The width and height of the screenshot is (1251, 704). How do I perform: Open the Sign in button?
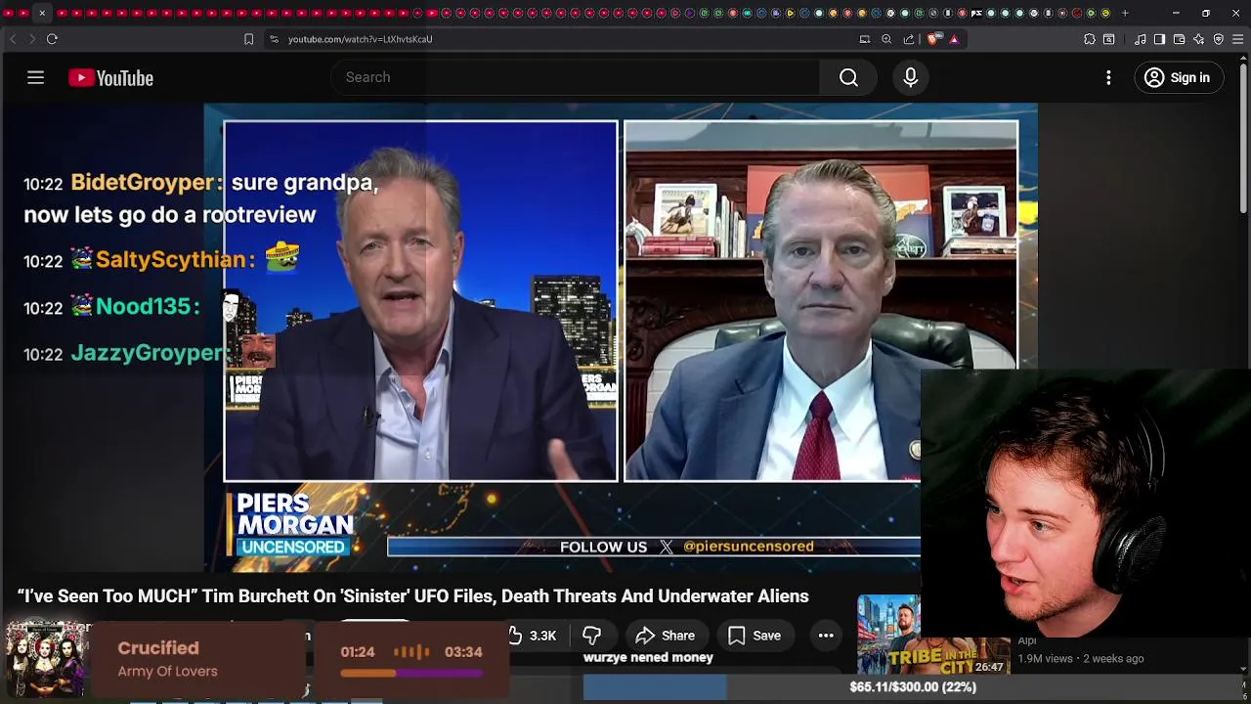coord(1178,77)
